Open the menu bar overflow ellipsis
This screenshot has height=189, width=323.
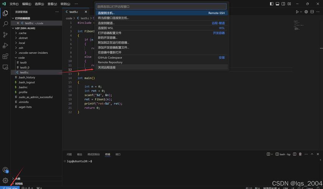76,4
